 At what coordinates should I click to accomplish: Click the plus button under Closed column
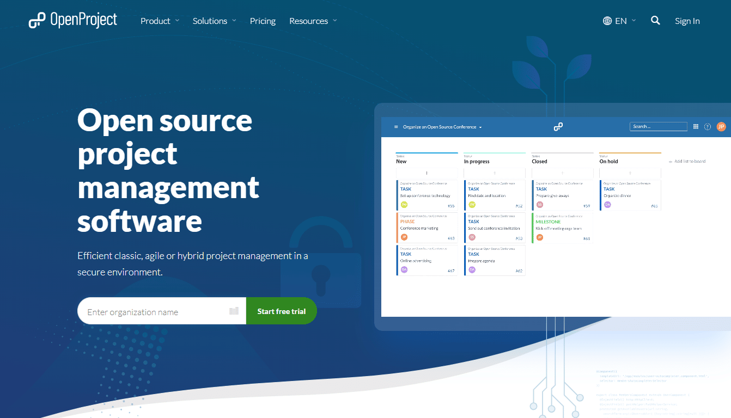pos(563,173)
